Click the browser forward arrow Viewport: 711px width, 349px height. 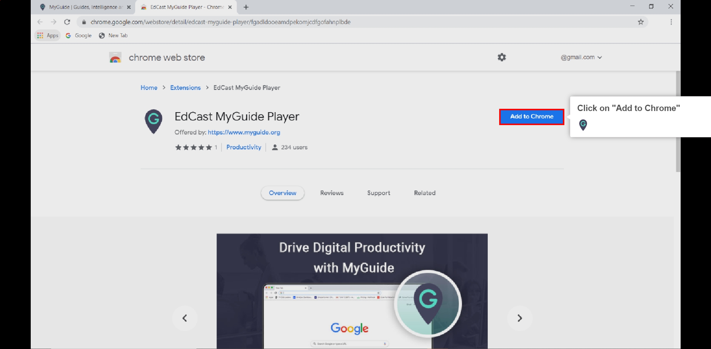coord(54,22)
